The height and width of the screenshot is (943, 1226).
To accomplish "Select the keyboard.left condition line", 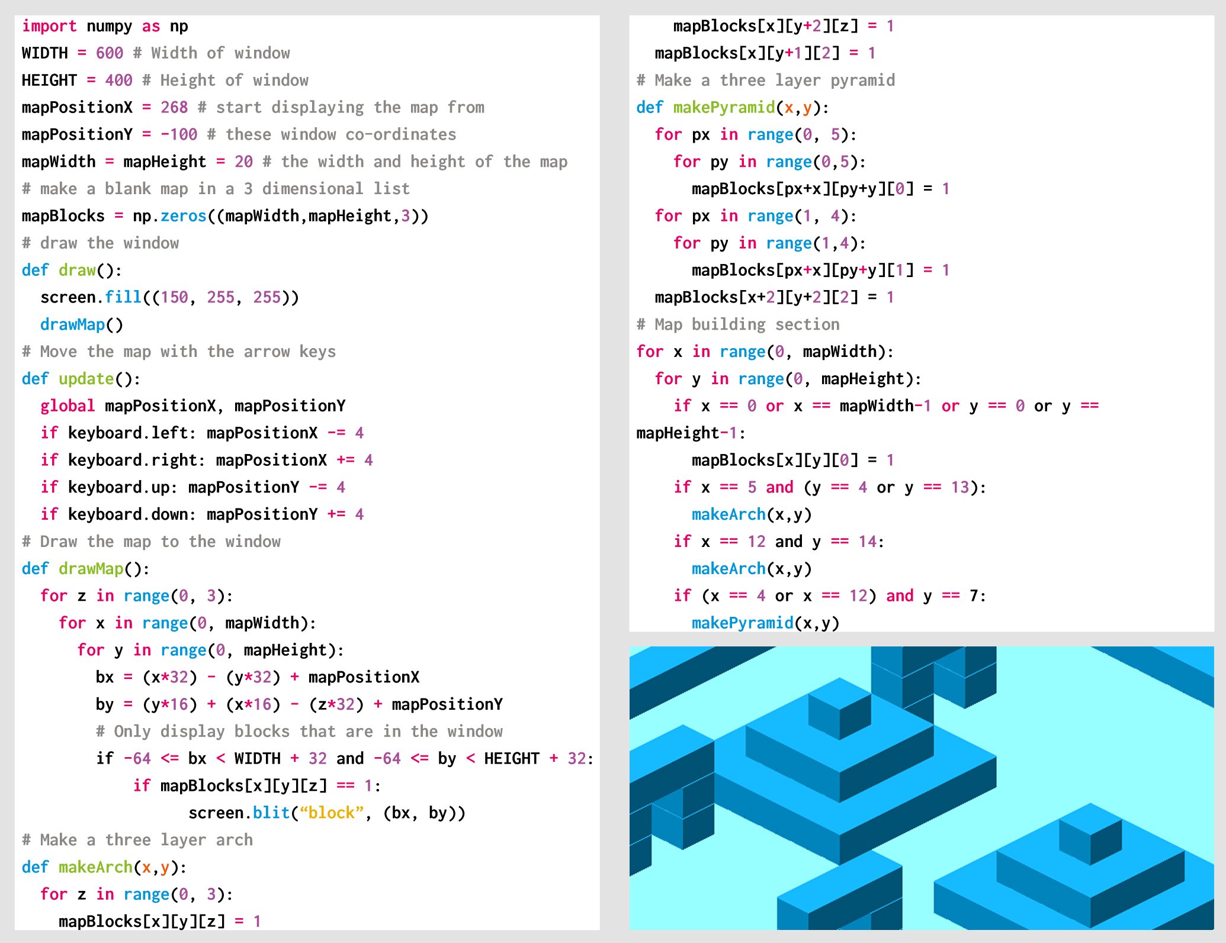I will click(201, 433).
